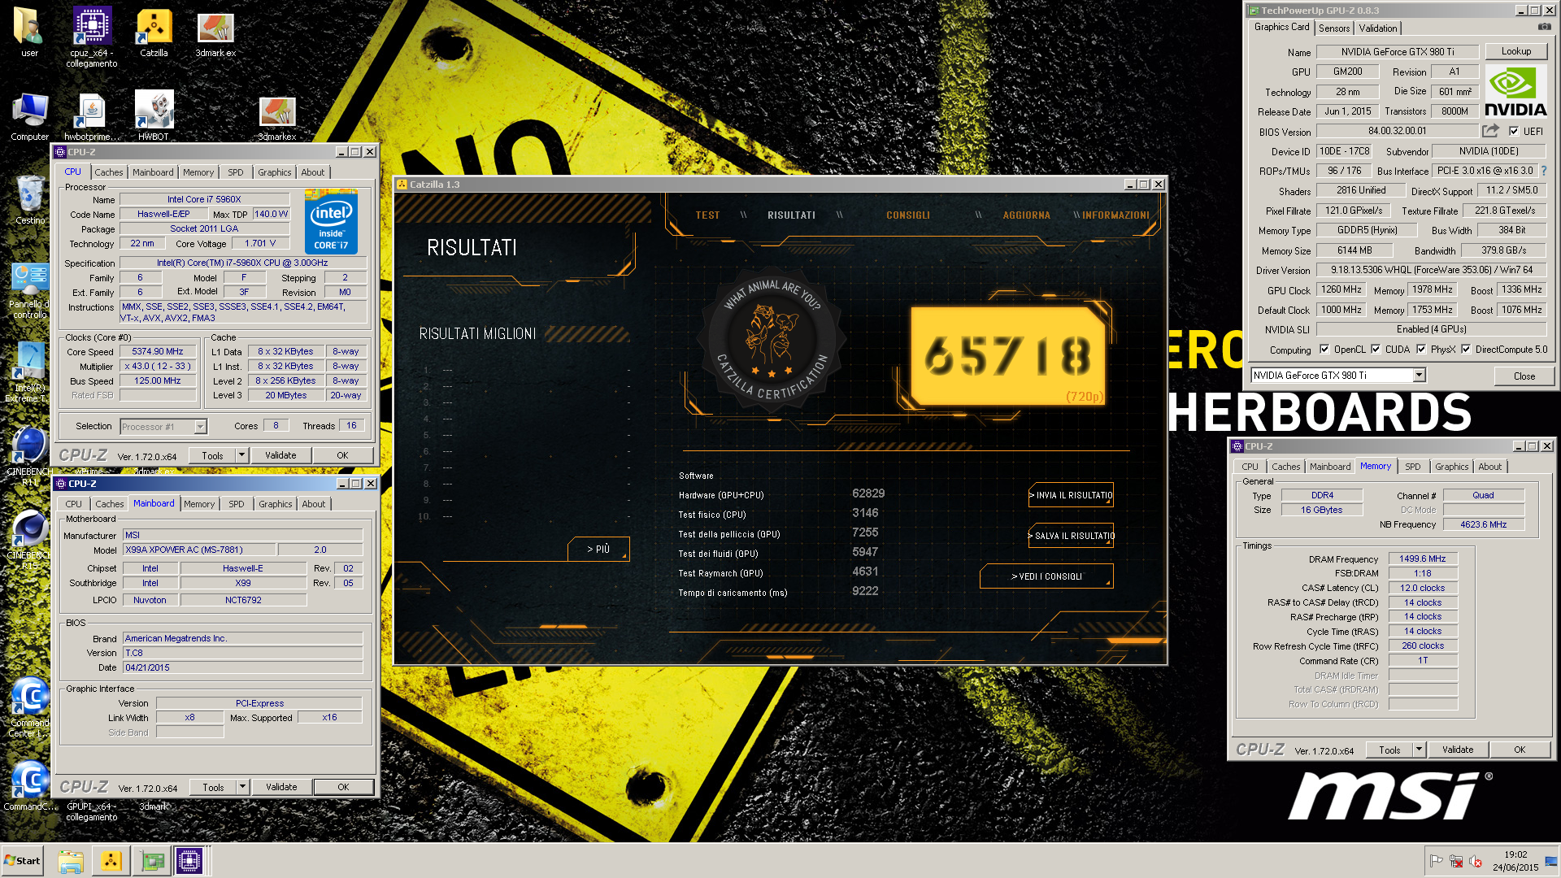Click the volume tray icon
This screenshot has height=878, width=1561.
click(x=1476, y=861)
